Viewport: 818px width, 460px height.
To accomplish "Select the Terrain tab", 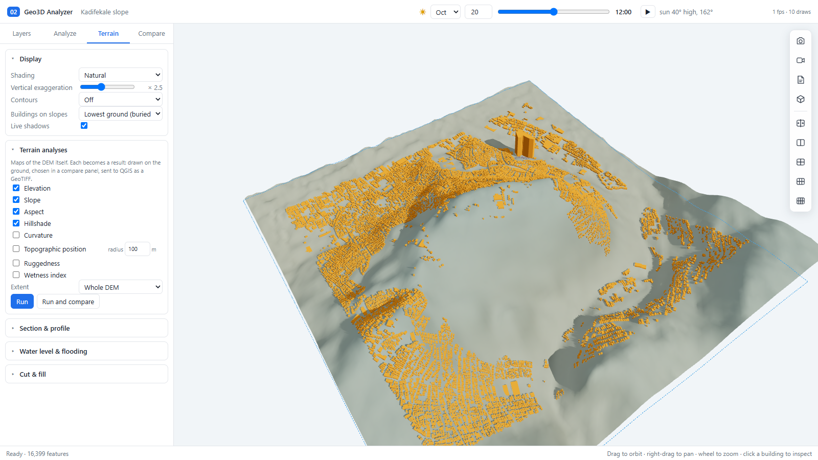I will point(108,33).
